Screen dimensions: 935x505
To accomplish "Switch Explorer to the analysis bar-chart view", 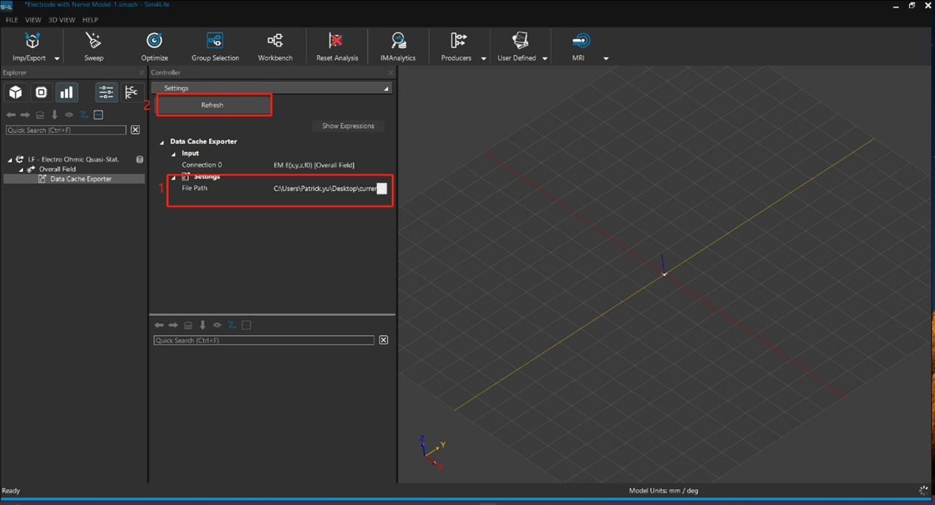I will 66,92.
